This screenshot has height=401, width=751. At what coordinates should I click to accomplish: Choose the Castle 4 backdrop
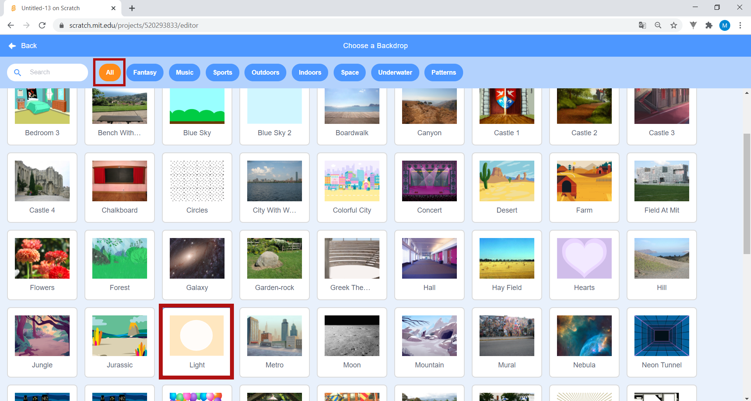(x=42, y=188)
